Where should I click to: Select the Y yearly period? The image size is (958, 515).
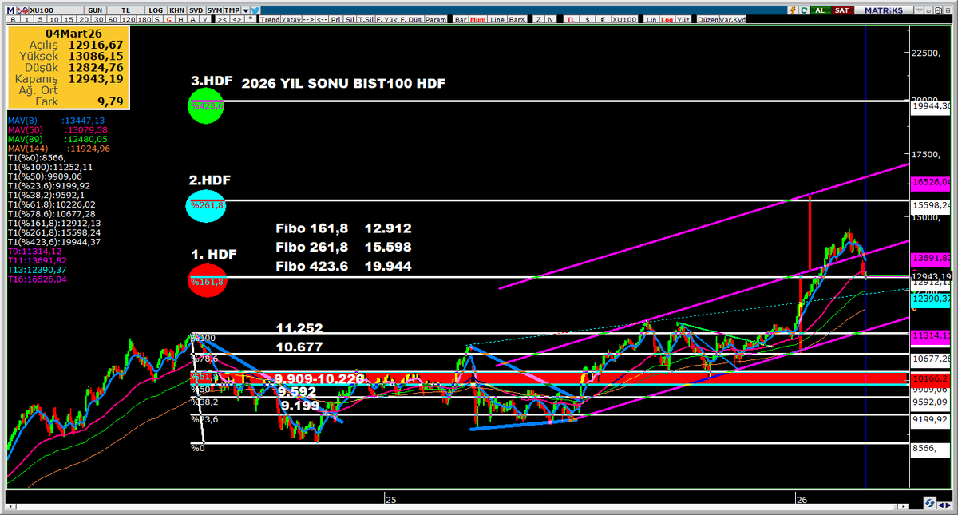205,19
